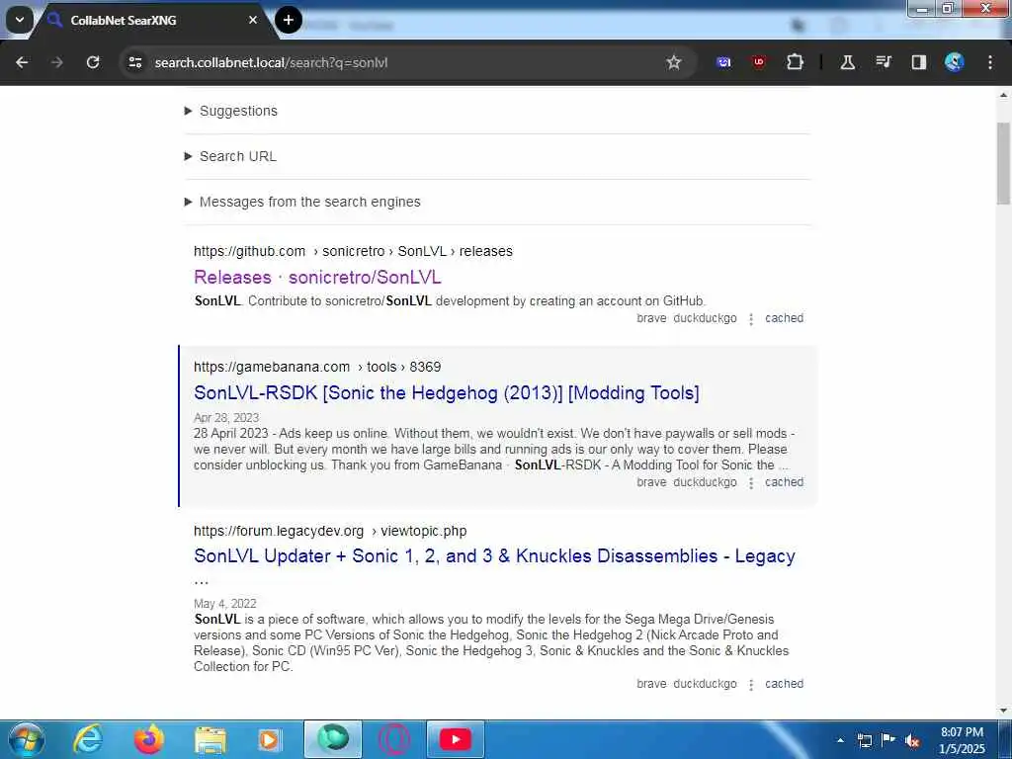Click May 4, 2022 date text

225,604
